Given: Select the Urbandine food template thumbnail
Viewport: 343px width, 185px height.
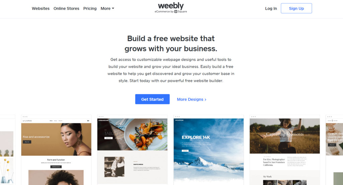Looking at the screenshot, I should (x=132, y=150).
